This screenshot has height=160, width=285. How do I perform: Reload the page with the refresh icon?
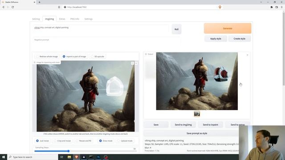click(x=13, y=7)
